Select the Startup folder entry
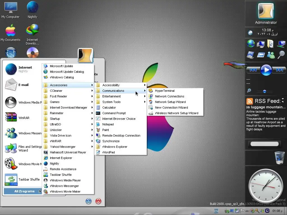Image resolution: width=287 pixels, height=215 pixels. 68,119
